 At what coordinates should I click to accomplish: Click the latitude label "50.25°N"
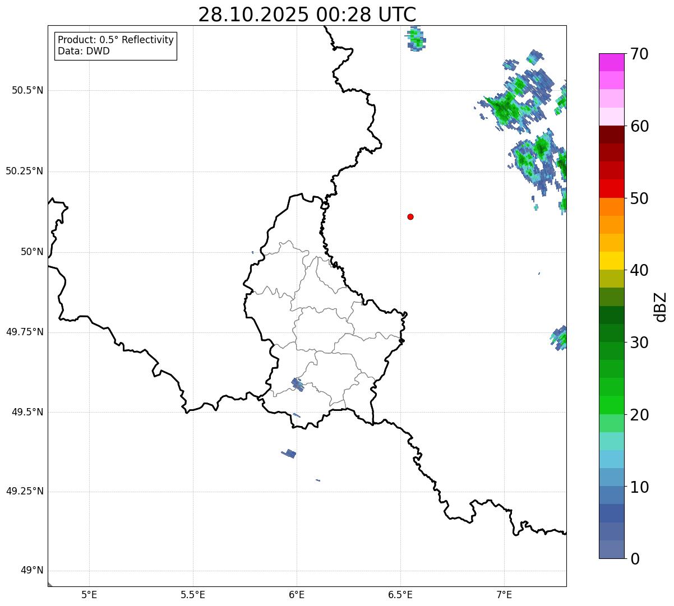[x=25, y=171]
